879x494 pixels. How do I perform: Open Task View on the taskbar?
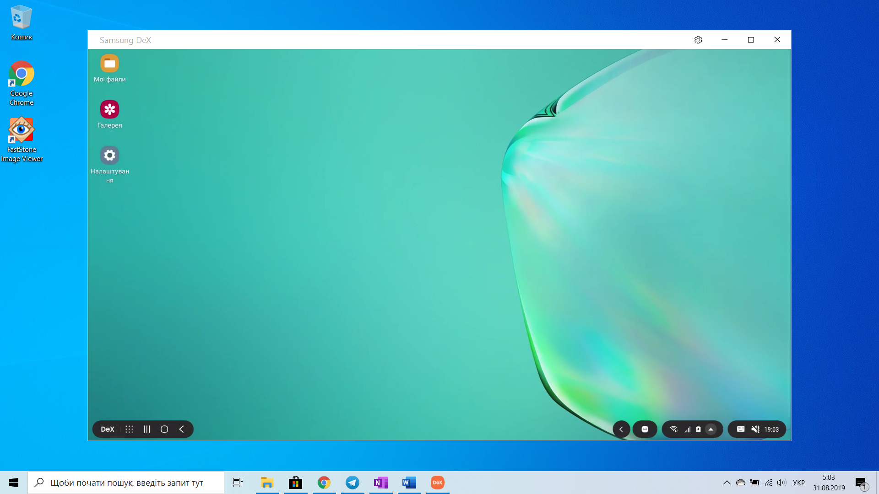click(238, 483)
